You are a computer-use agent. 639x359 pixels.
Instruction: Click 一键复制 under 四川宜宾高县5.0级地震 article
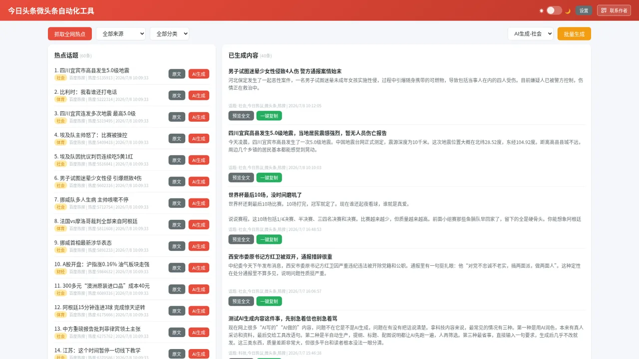(269, 178)
